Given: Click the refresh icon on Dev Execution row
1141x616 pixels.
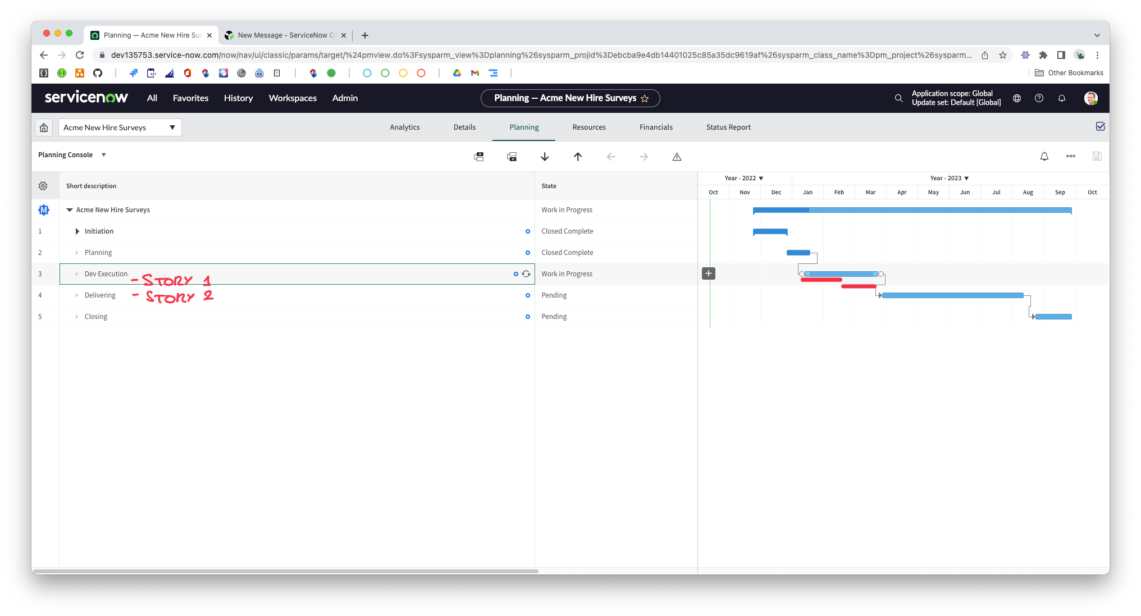Looking at the screenshot, I should 526,274.
